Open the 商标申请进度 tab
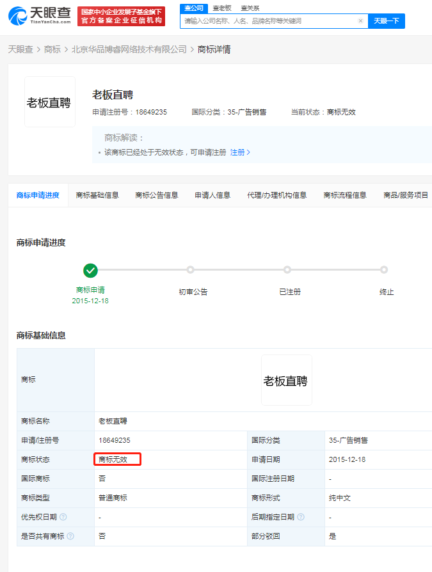Image resolution: width=432 pixels, height=572 pixels. tap(38, 195)
